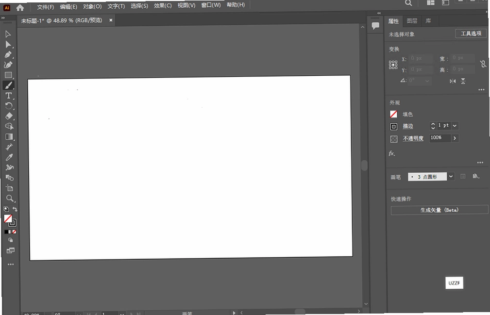Select the Type tool
This screenshot has width=490, height=315.
[9, 96]
